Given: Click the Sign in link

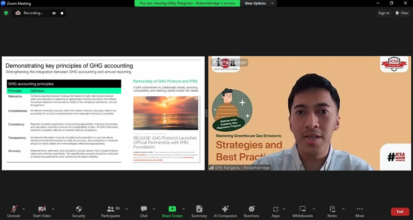Looking at the screenshot, I should [384, 13].
